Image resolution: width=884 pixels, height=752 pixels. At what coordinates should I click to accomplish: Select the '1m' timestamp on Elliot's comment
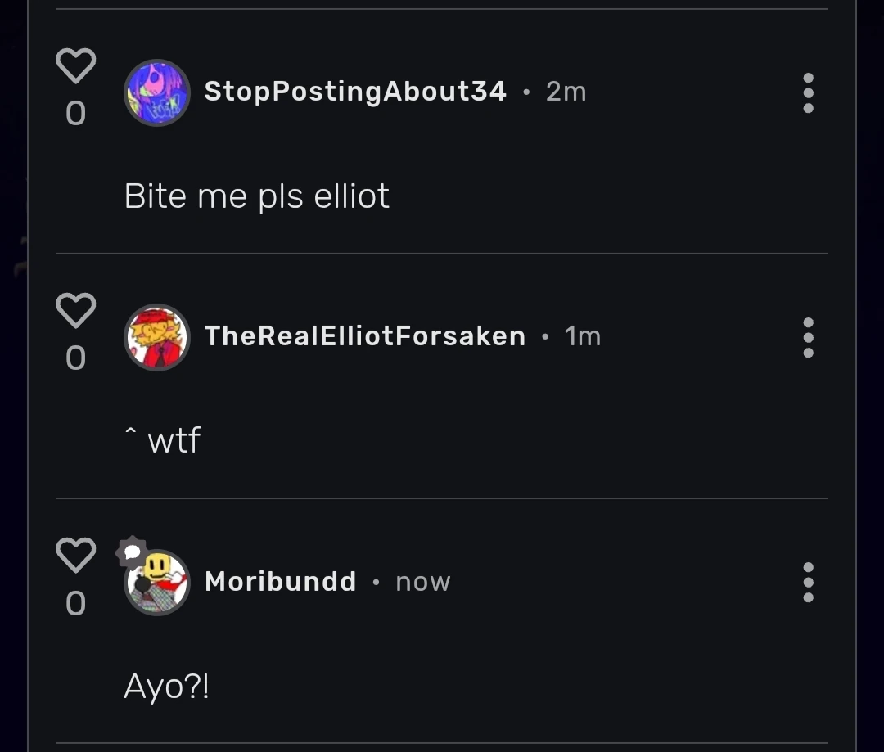point(583,335)
